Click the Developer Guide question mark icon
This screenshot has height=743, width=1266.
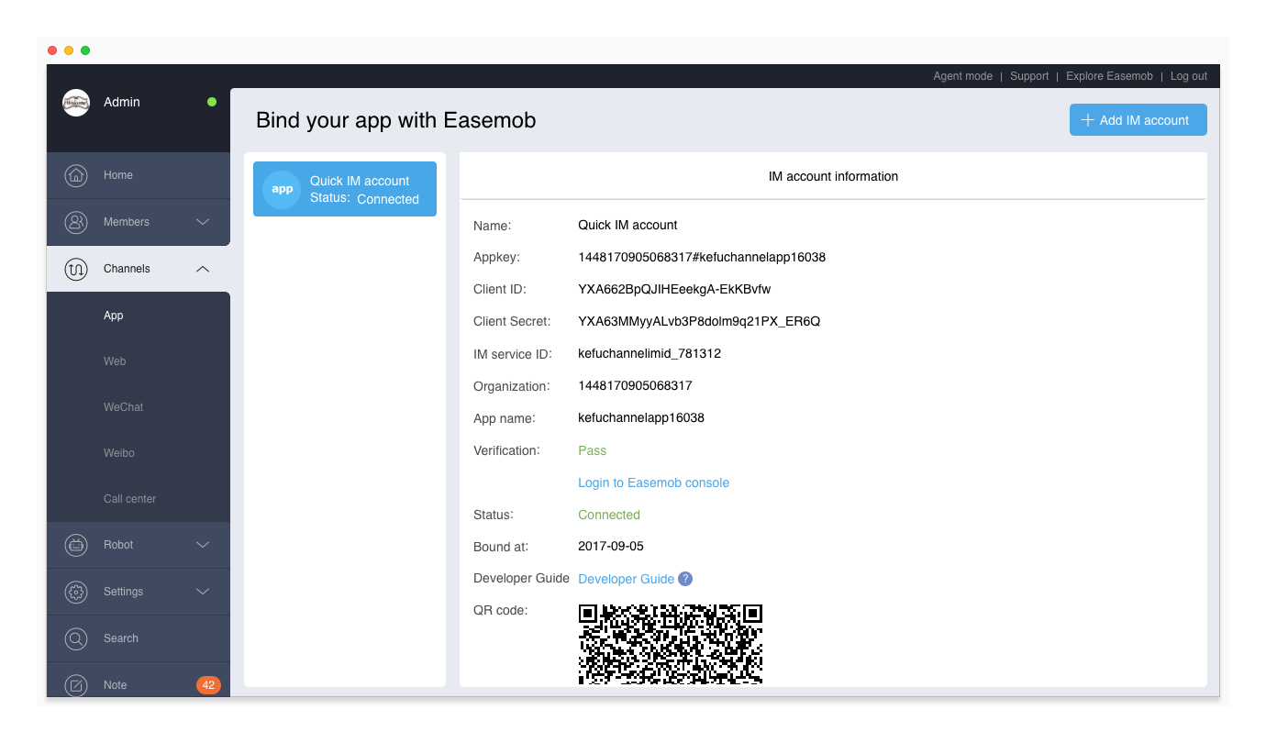[x=685, y=579]
